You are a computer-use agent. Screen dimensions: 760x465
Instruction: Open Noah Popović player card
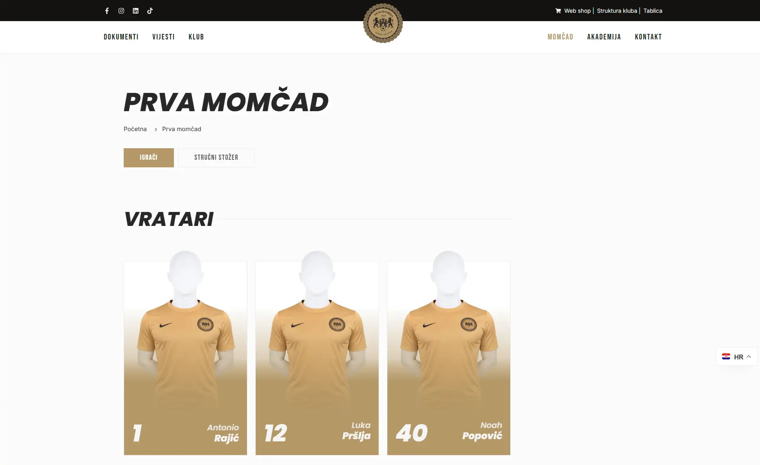pyautogui.click(x=449, y=358)
